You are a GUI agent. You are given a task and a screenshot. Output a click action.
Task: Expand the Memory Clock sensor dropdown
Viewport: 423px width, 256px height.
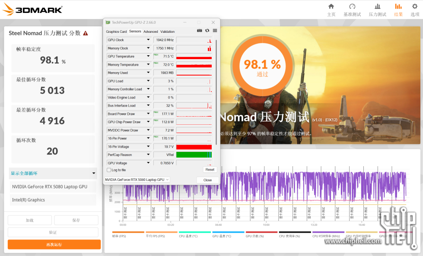point(148,48)
